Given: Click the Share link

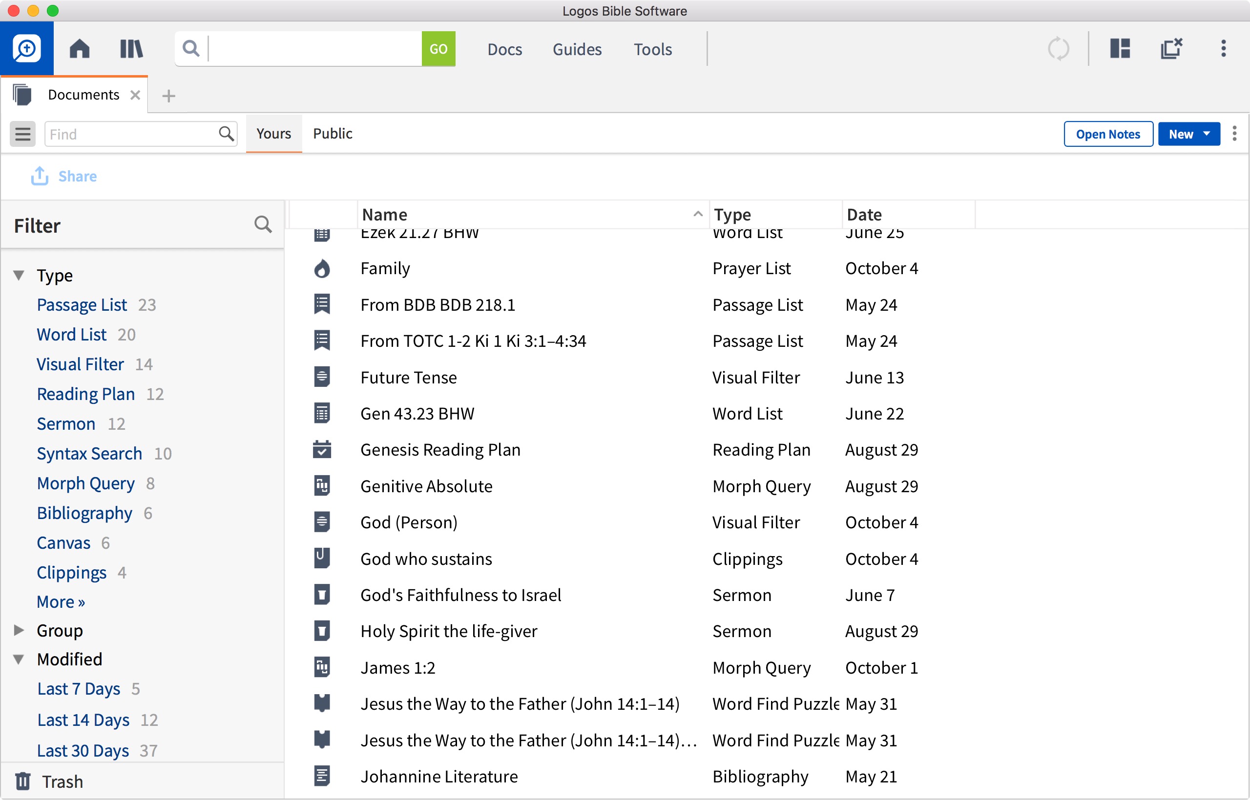Looking at the screenshot, I should (78, 176).
